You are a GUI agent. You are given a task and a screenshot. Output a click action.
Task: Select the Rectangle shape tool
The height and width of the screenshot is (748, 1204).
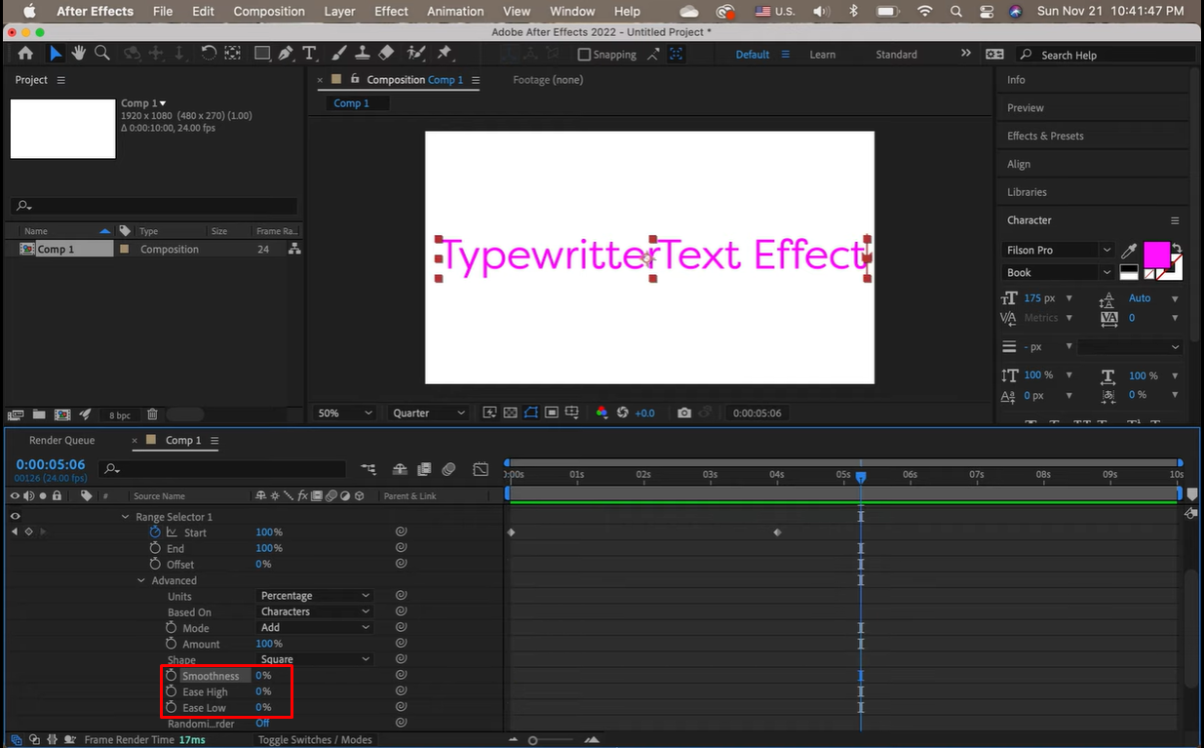262,54
